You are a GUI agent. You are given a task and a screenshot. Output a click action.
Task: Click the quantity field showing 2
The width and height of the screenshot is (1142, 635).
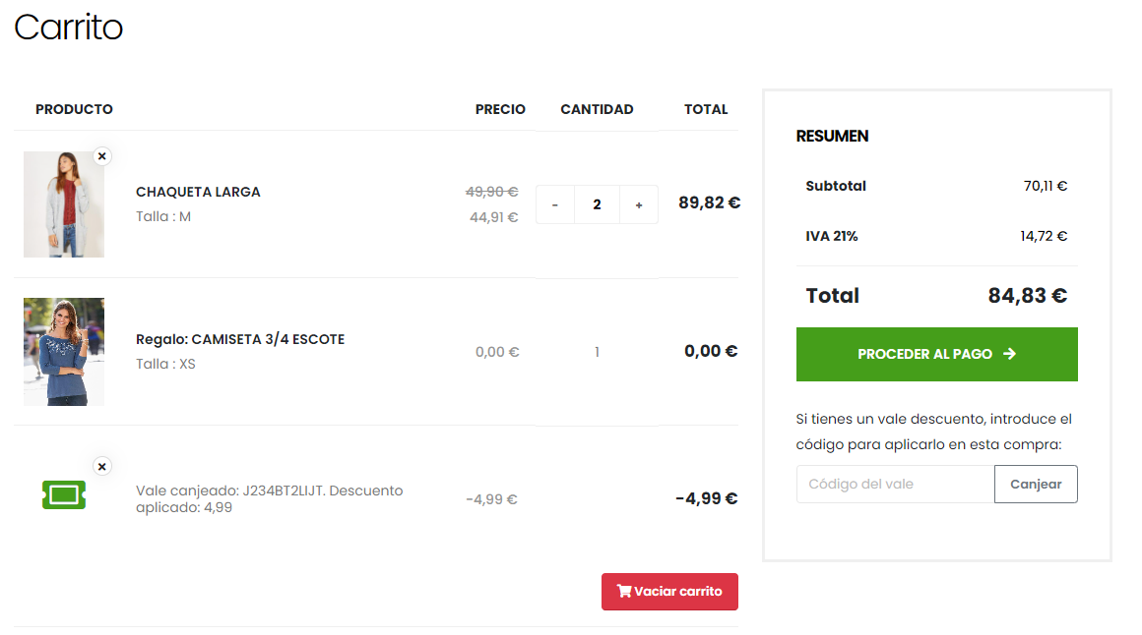pyautogui.click(x=597, y=204)
